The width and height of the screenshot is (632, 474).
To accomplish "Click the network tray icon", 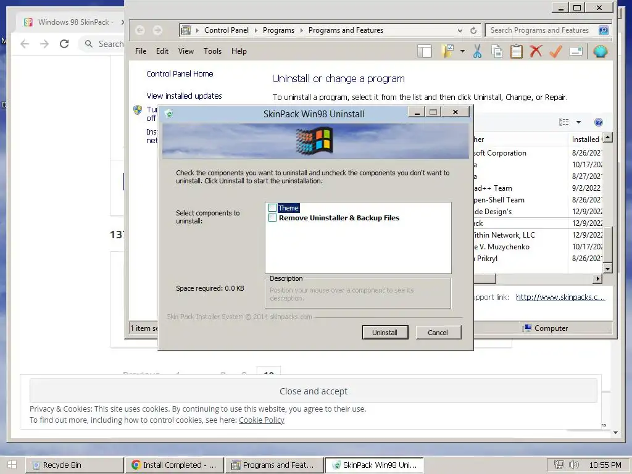I will pyautogui.click(x=559, y=465).
